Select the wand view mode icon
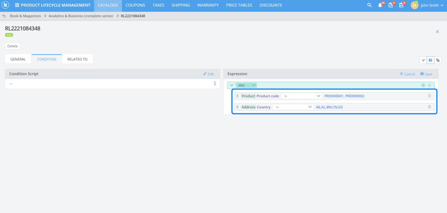The width and height of the screenshot is (447, 213). 423,60
